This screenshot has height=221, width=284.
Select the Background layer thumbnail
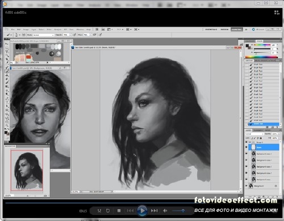[x=251, y=186]
